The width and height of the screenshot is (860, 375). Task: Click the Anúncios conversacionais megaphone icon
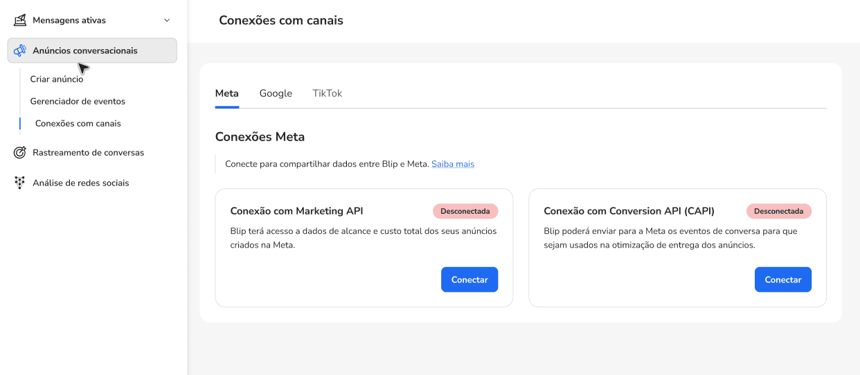pos(20,51)
